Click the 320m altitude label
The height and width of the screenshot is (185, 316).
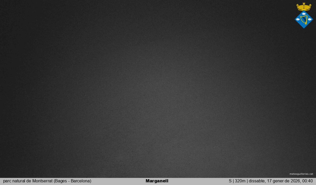point(240,181)
